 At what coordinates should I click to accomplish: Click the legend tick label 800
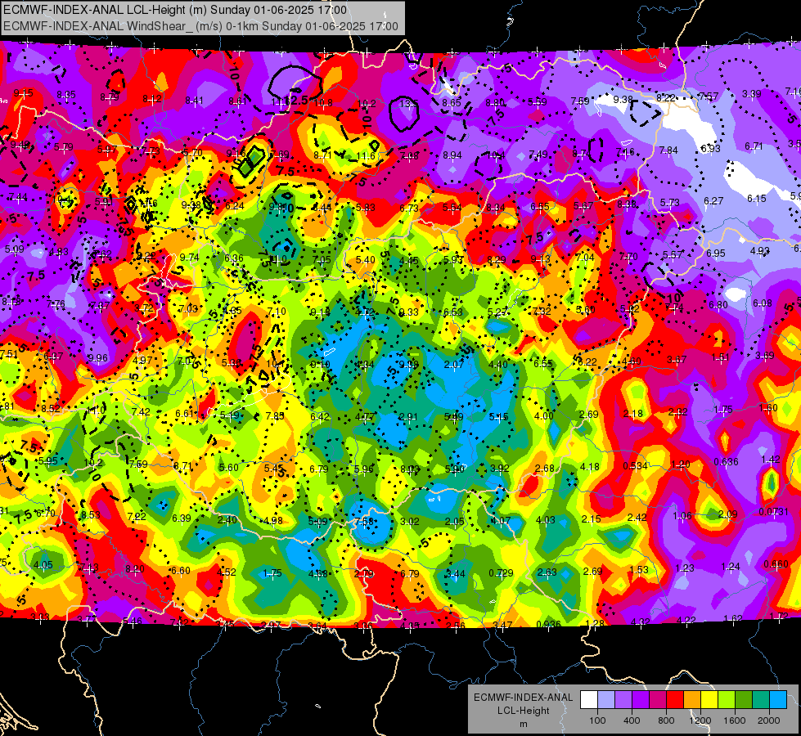click(666, 720)
